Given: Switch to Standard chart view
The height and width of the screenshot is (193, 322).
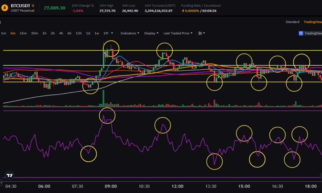Looking at the screenshot, I should pos(292,22).
